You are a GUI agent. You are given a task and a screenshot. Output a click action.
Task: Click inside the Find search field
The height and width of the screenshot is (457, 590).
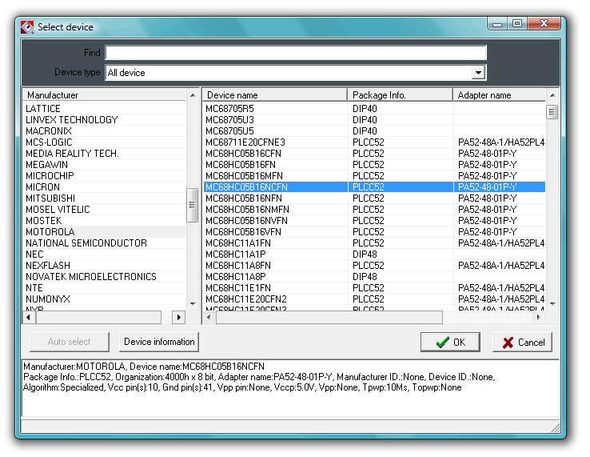tap(296, 52)
